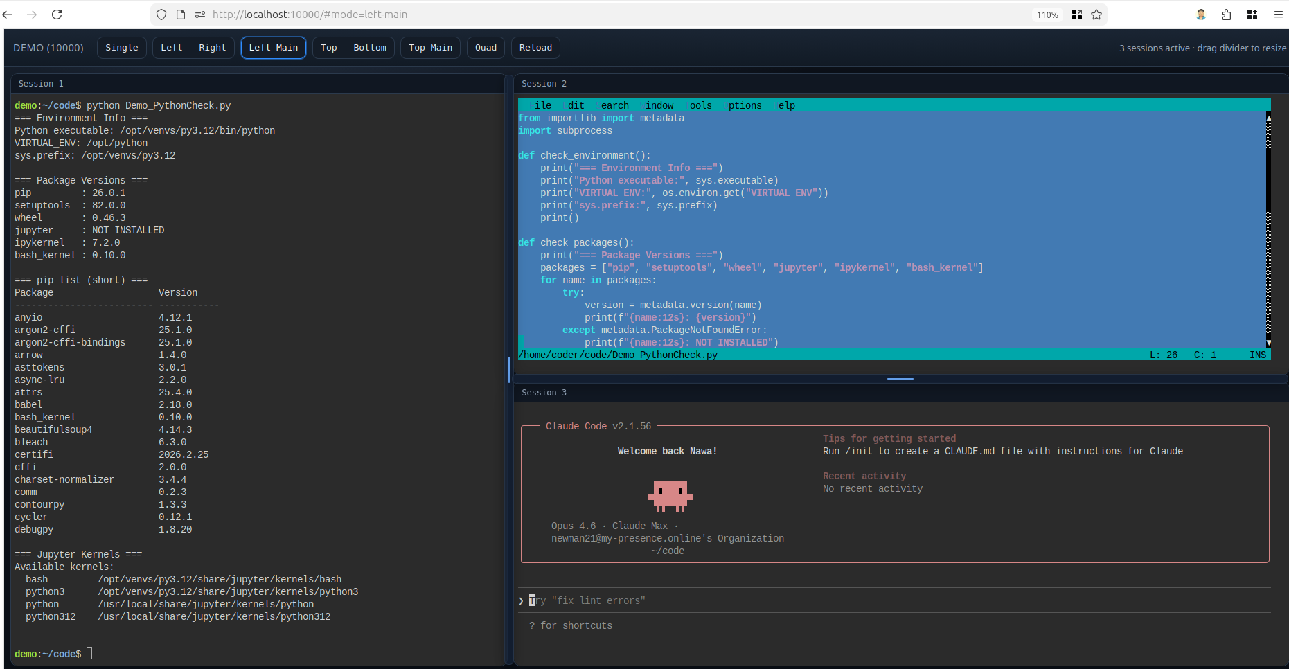This screenshot has height=669, width=1289.
Task: Click 'Tips for getting started' heading
Action: coord(889,438)
